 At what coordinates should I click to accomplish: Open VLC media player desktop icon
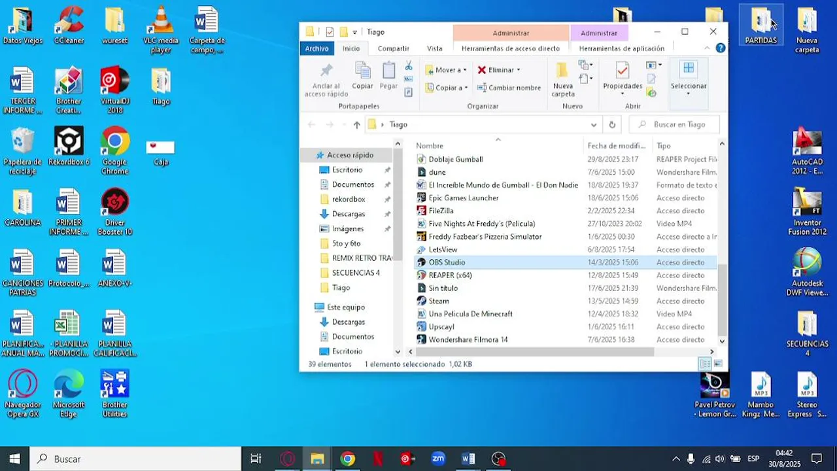point(161,30)
